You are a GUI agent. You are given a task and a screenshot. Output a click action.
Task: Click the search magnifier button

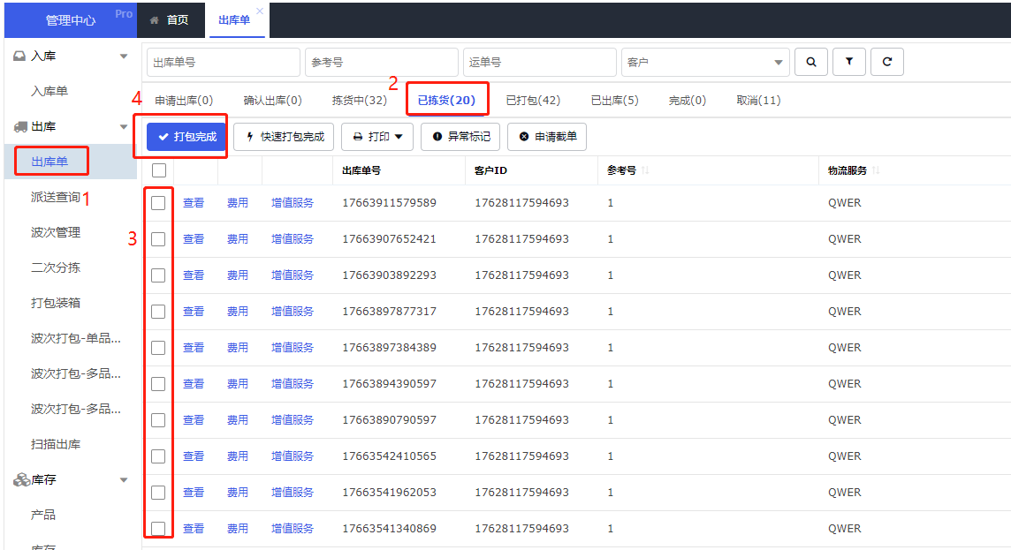[811, 62]
